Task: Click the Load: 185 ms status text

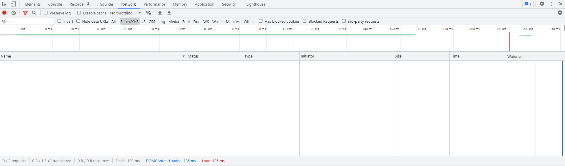Action: 213,161
